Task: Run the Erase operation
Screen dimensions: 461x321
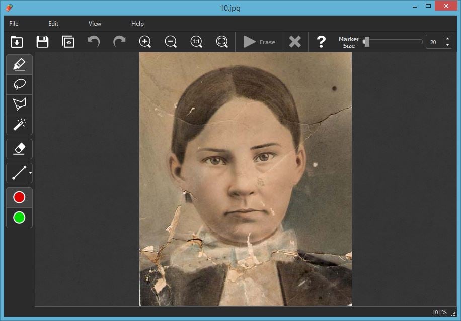Action: point(259,42)
